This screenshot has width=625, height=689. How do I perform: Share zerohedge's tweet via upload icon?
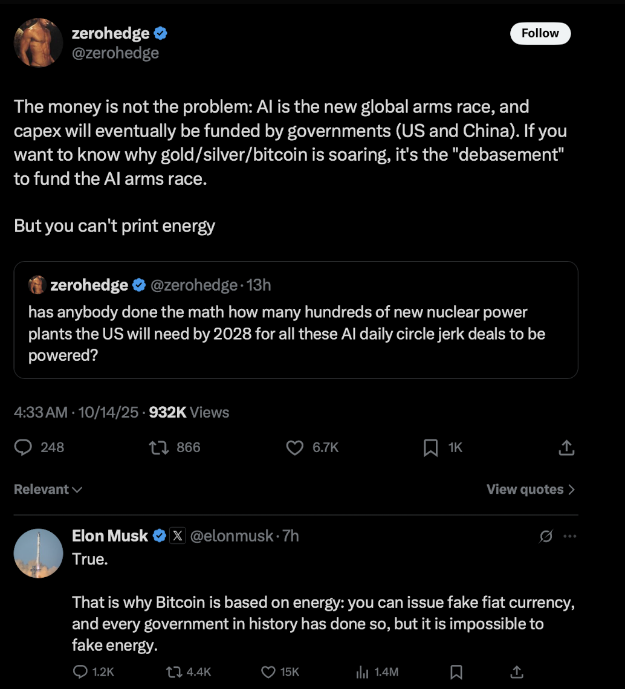click(x=566, y=447)
